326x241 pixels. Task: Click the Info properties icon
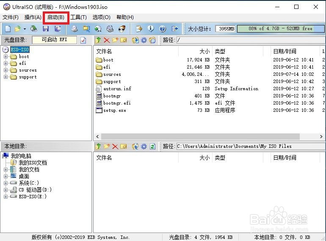tap(151, 29)
